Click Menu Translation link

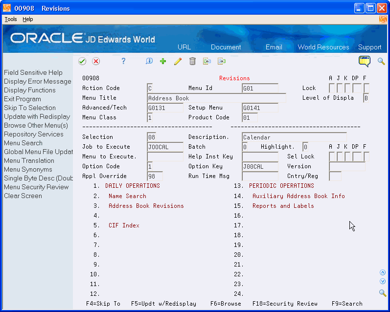pyautogui.click(x=29, y=160)
